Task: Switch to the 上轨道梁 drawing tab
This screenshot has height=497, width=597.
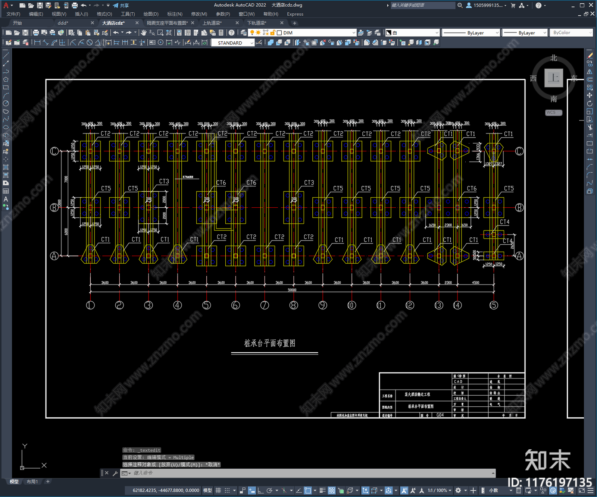Action: coord(212,23)
